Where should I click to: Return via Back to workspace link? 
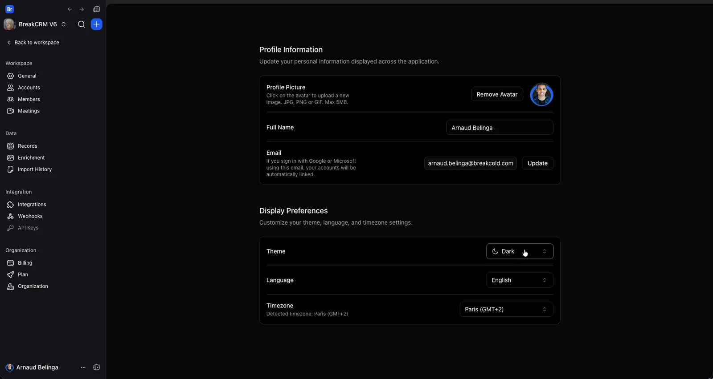point(33,43)
